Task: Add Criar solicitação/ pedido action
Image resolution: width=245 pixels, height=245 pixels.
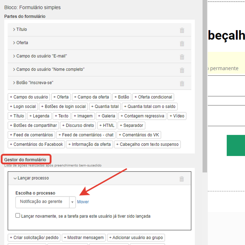Action: pos(34,238)
